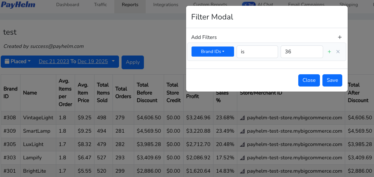Open the Traffic tab

click(100, 5)
